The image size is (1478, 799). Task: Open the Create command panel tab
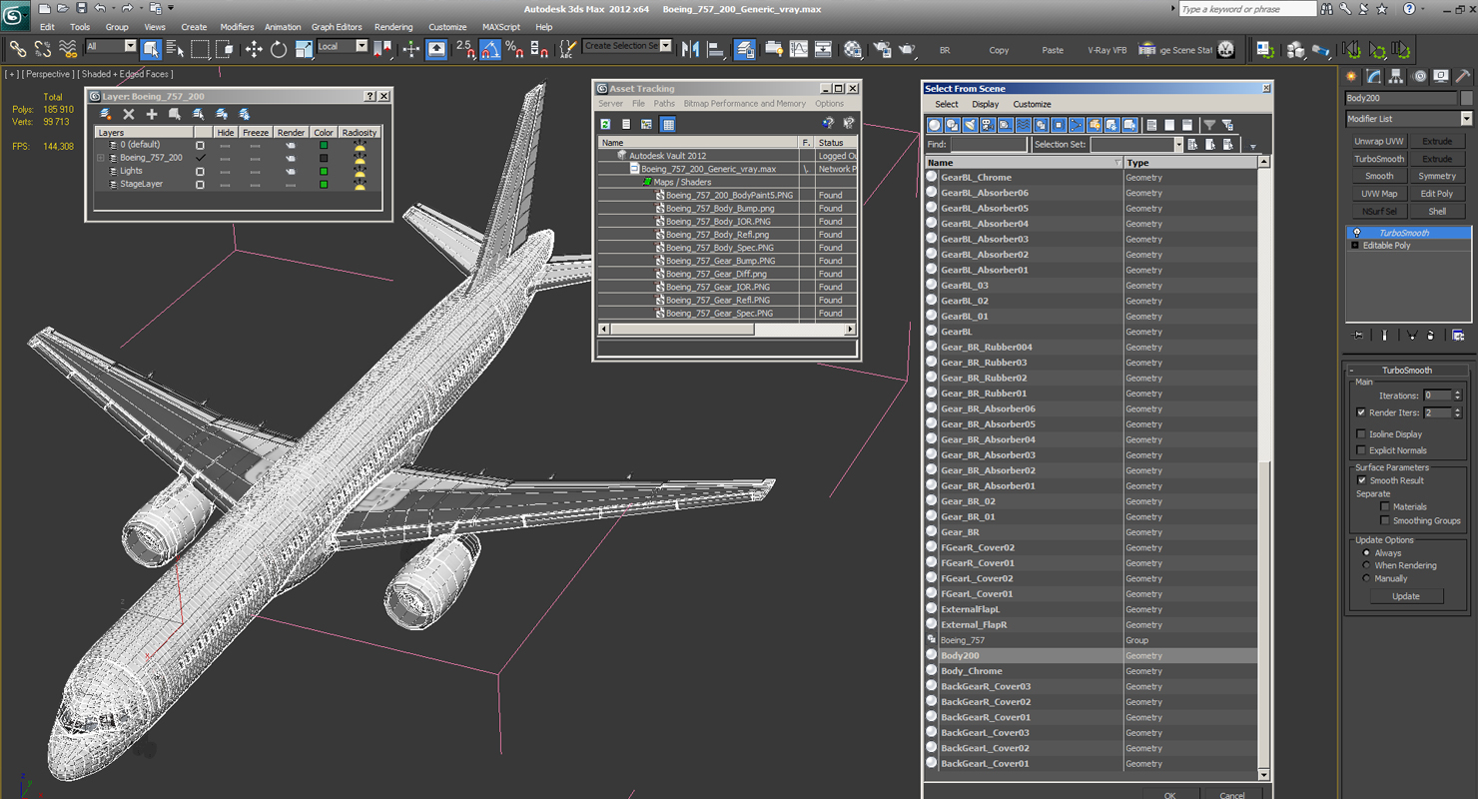click(1352, 76)
